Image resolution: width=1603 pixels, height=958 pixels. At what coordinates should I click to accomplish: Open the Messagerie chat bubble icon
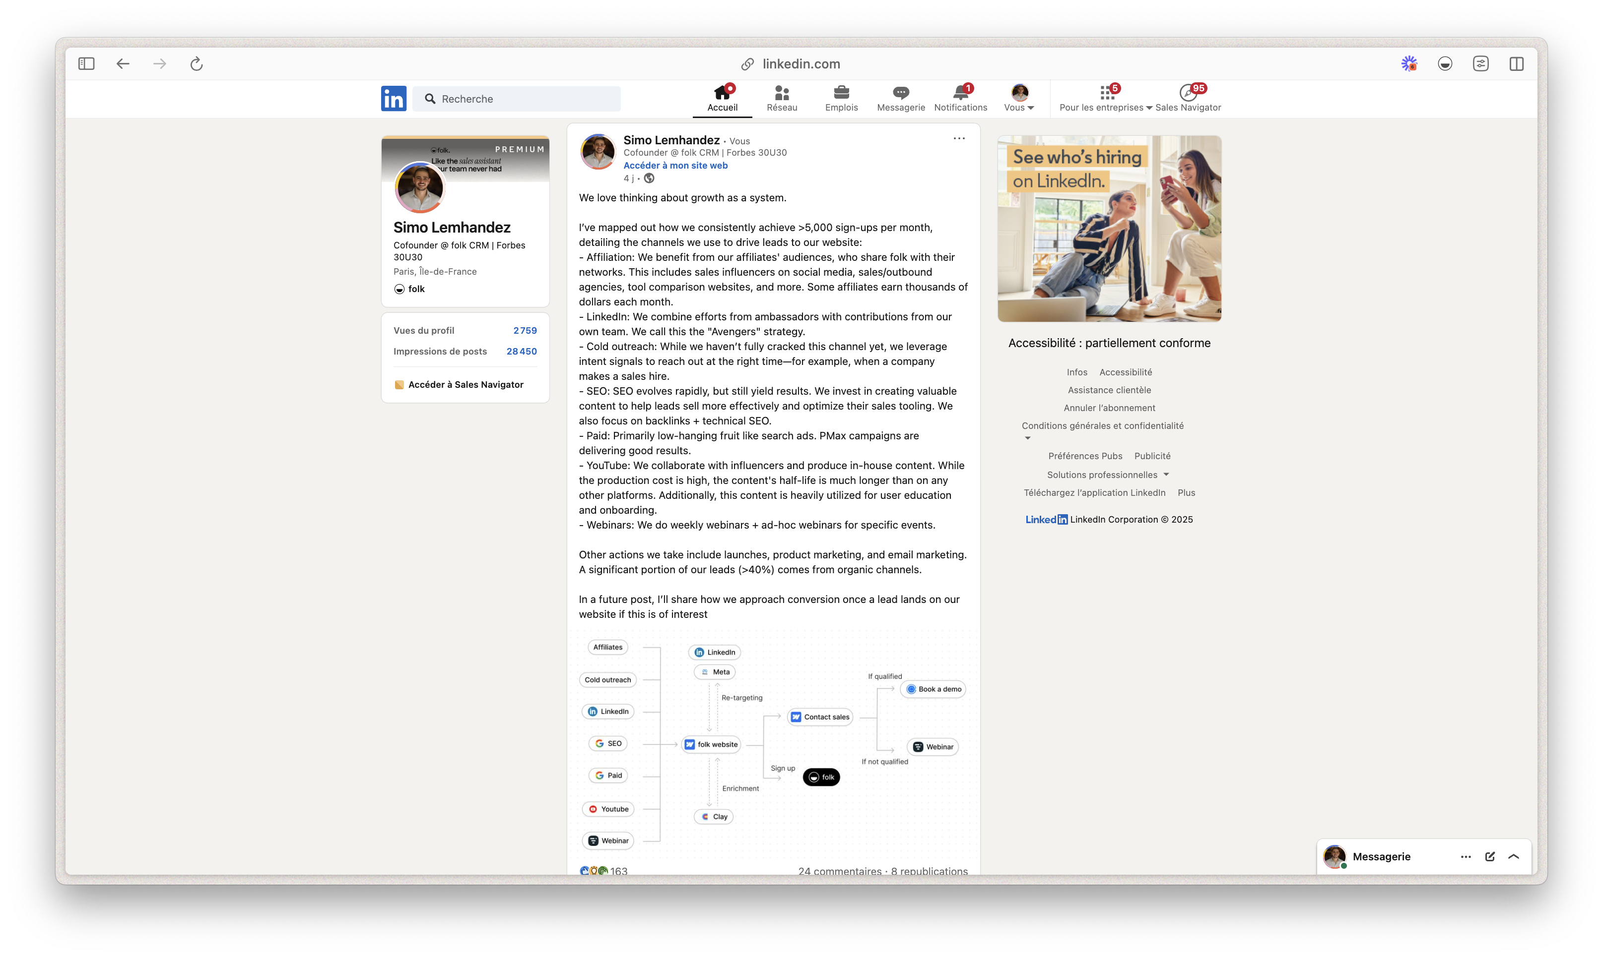click(900, 93)
